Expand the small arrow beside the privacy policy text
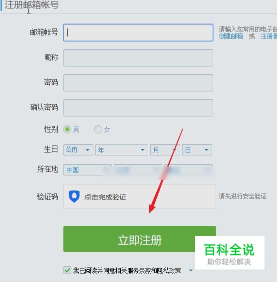277x282 pixels. (191, 270)
